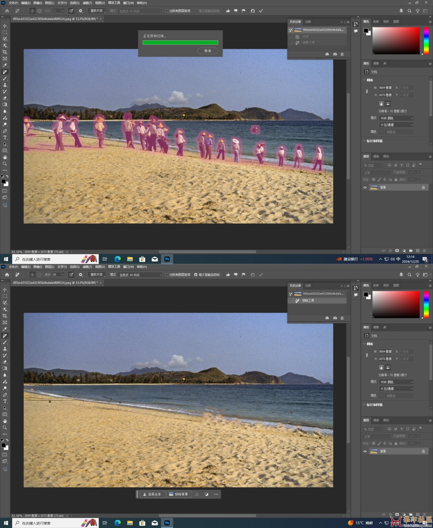Click new layer icon in upper Layers panel
The image size is (433, 528).
(418, 251)
